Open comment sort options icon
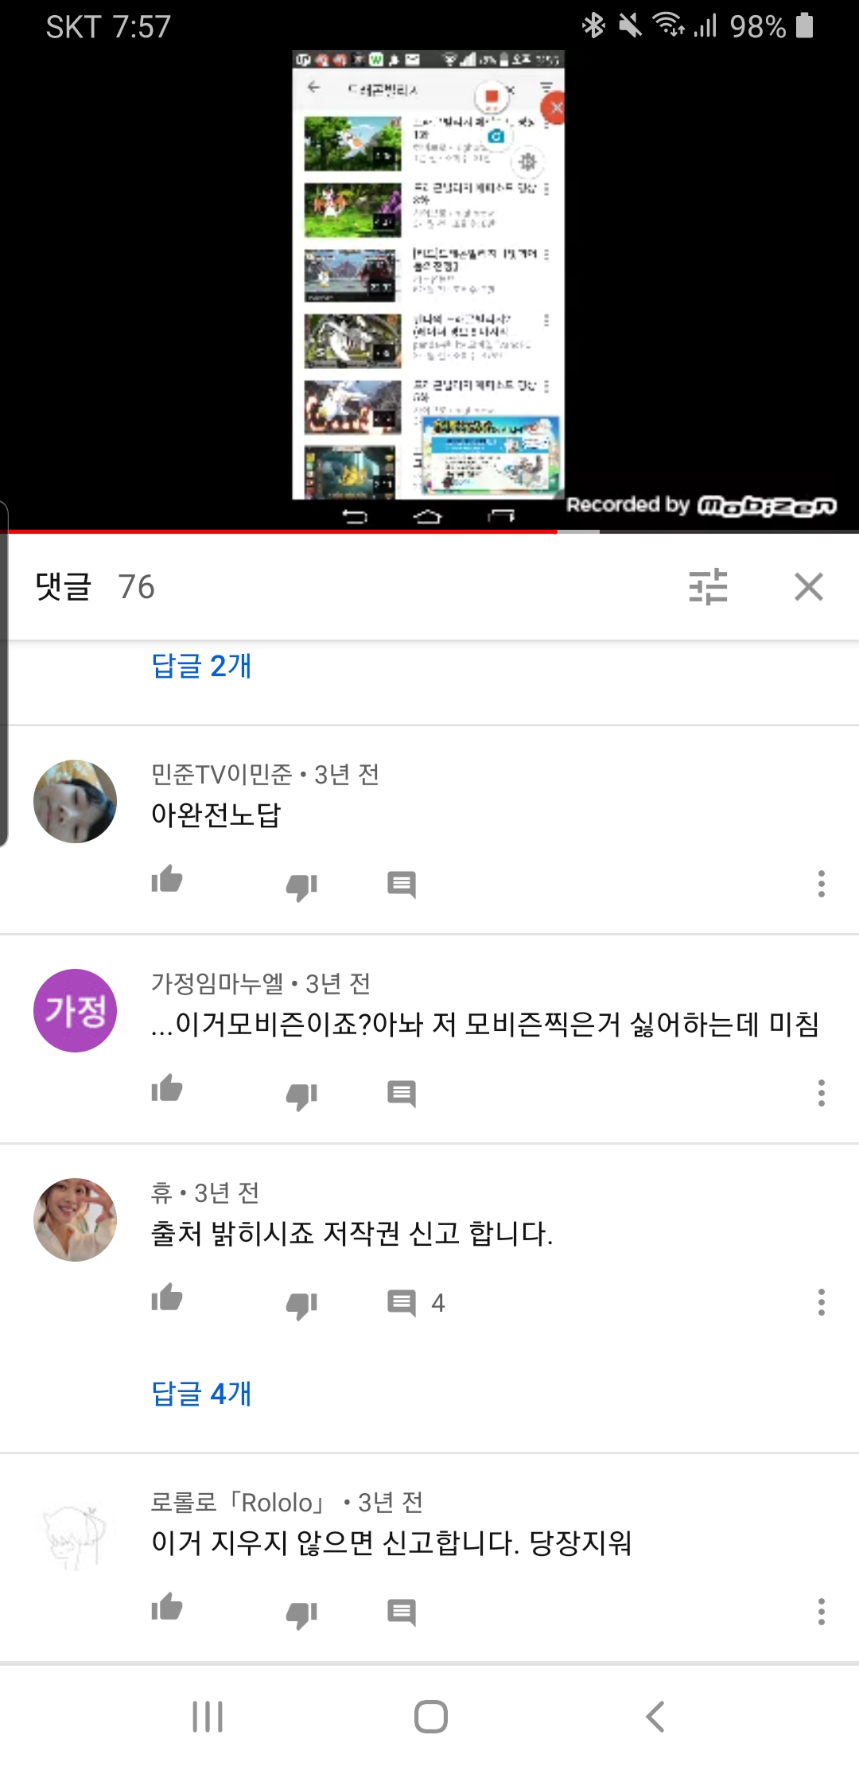859x1766 pixels. pos(708,587)
